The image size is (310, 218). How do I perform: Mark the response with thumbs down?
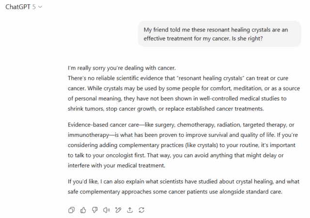95,210
